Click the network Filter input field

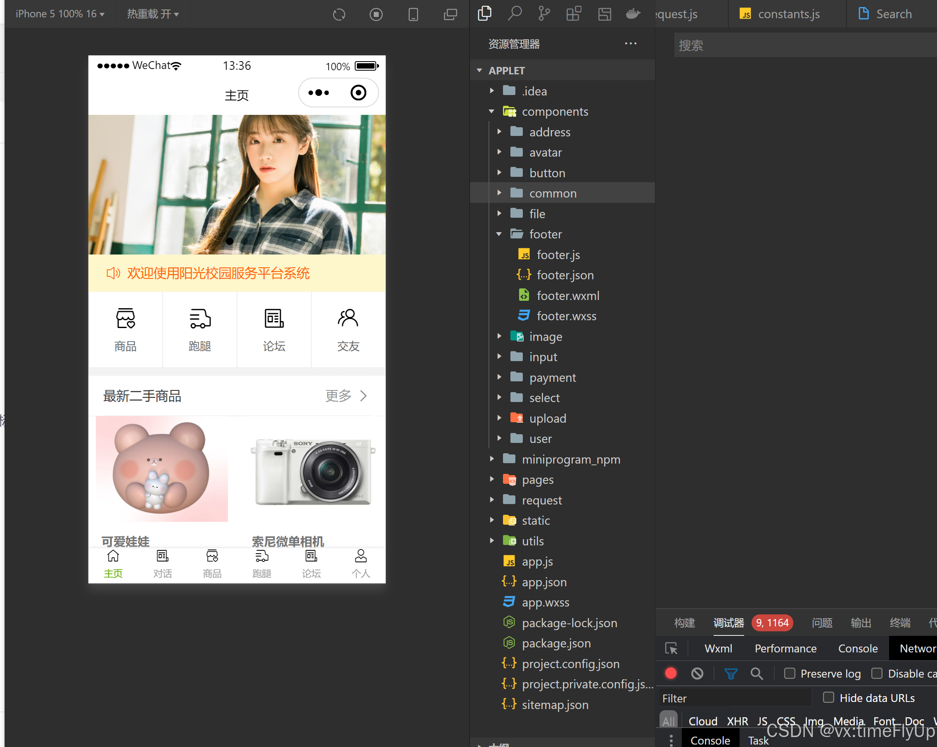point(735,698)
